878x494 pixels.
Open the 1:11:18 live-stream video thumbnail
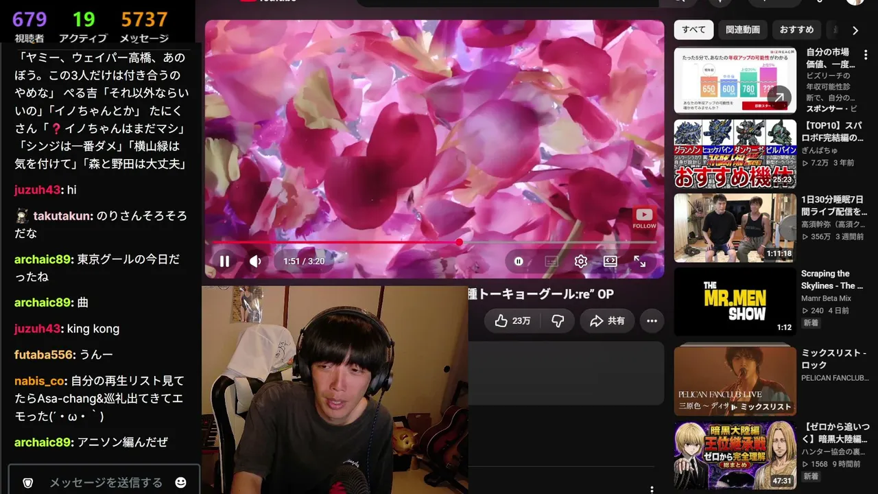pos(735,228)
